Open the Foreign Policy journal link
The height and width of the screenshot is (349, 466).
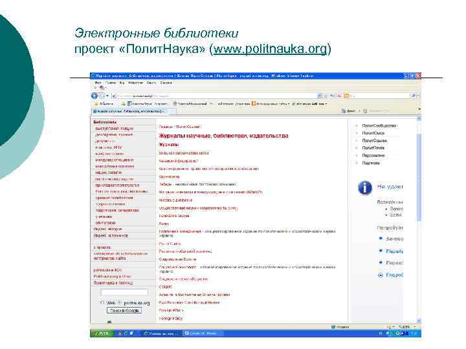click(x=171, y=319)
